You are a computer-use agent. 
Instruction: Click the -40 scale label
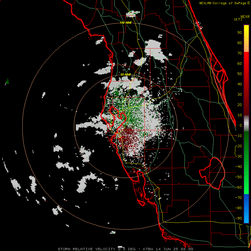[x=238, y=167]
